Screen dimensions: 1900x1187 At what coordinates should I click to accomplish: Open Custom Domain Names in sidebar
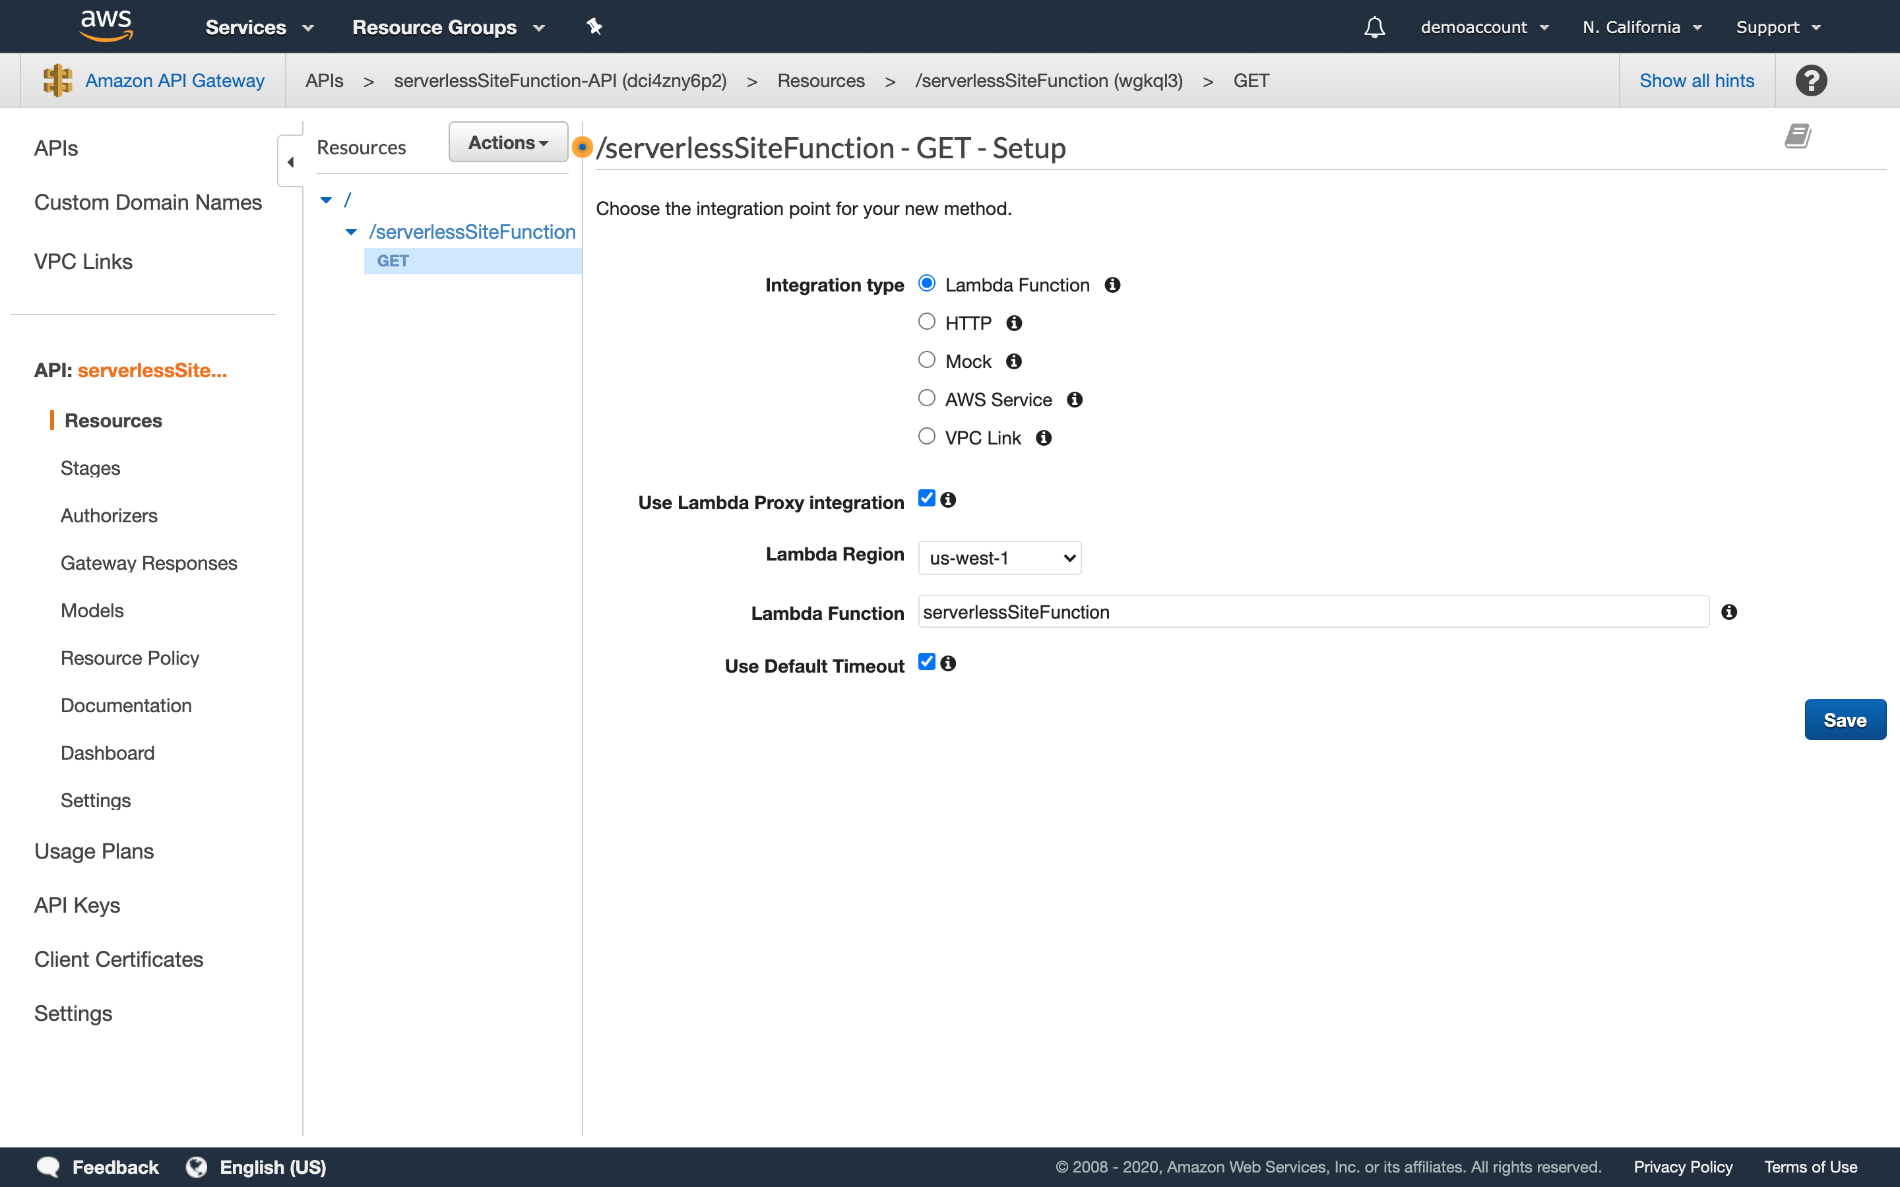[x=148, y=202]
